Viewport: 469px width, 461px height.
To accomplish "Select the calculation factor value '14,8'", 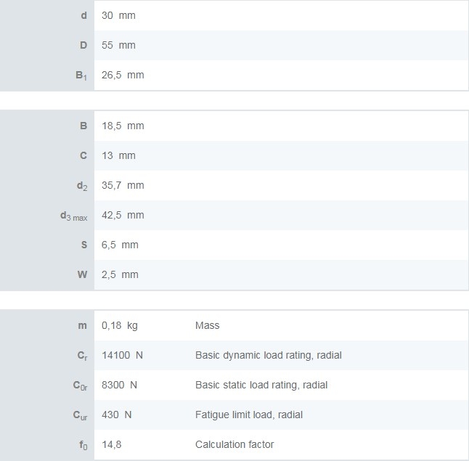I will (111, 444).
